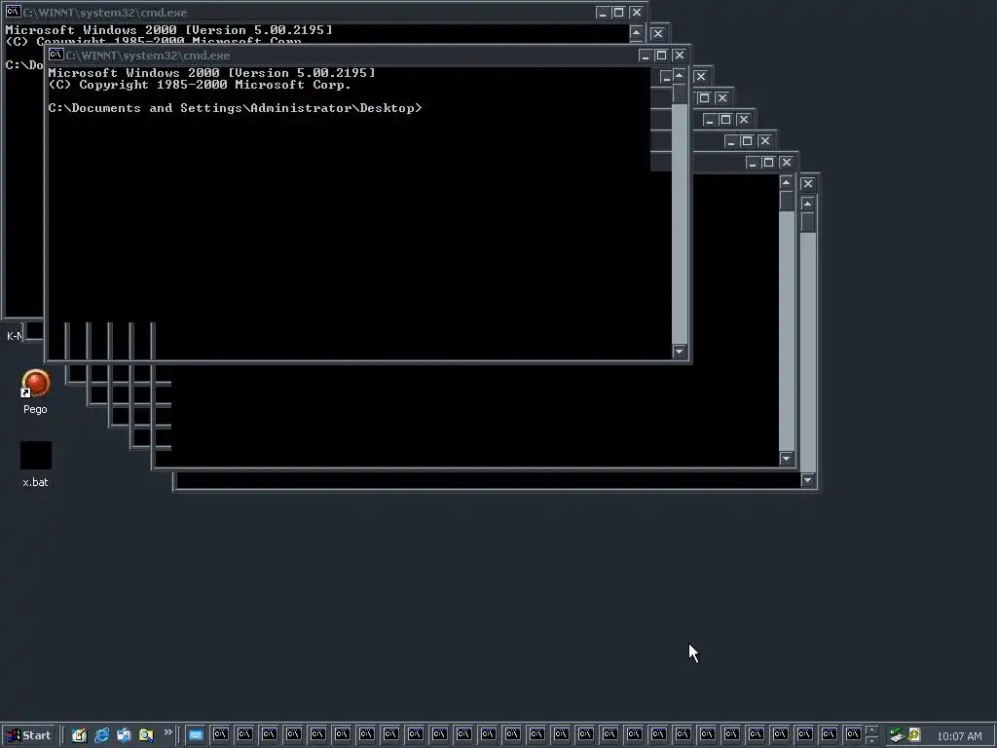Viewport: 997px width, 748px height.
Task: Select the x.bat file on the desktop
Action: [x=35, y=465]
